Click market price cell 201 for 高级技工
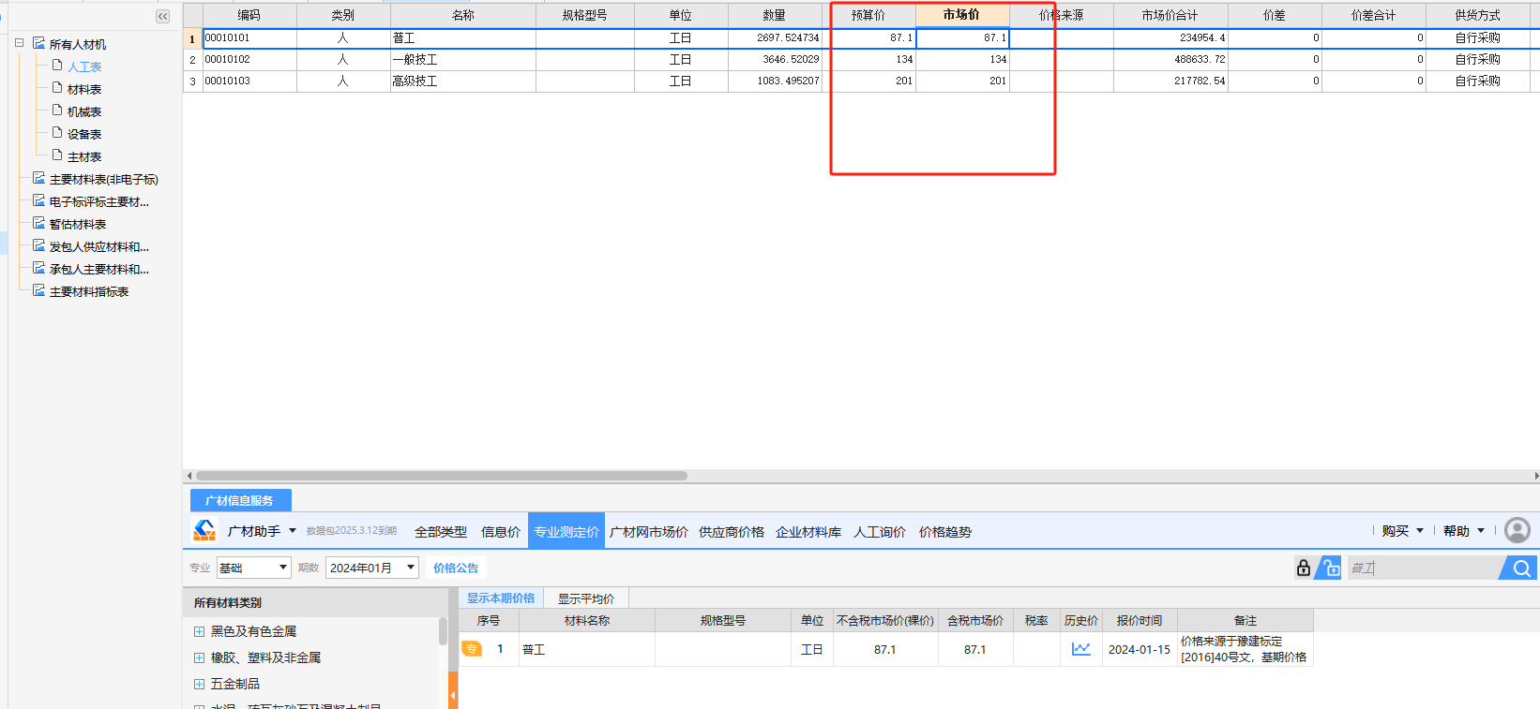 tap(962, 81)
